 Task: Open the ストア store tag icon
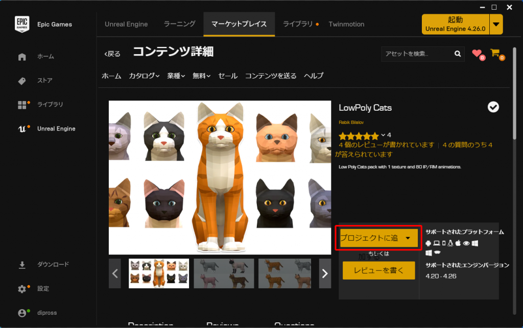[x=22, y=81]
